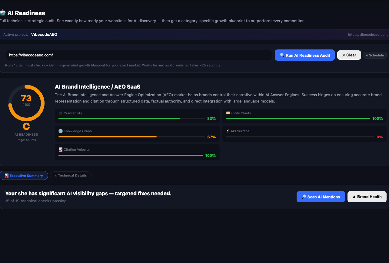Screen dimensions: 389x263
Task: Click the Citation Velocity progress bar
Action: 131,155
